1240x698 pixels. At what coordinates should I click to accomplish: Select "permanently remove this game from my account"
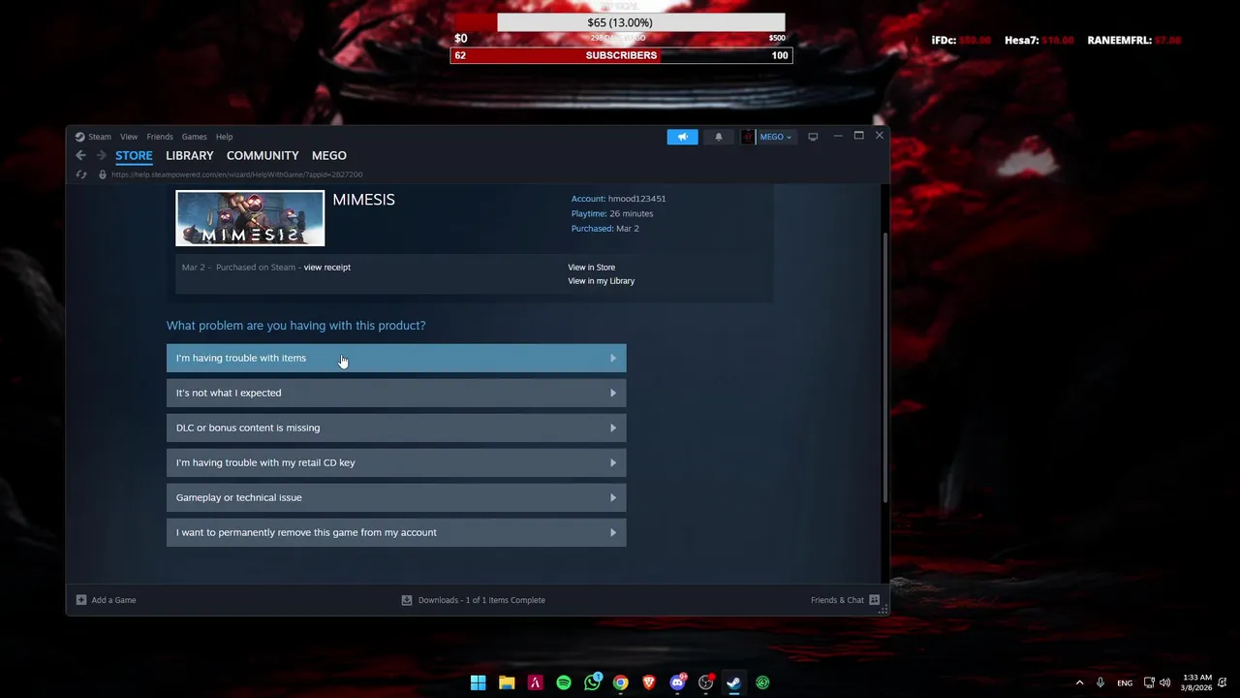[396, 532]
